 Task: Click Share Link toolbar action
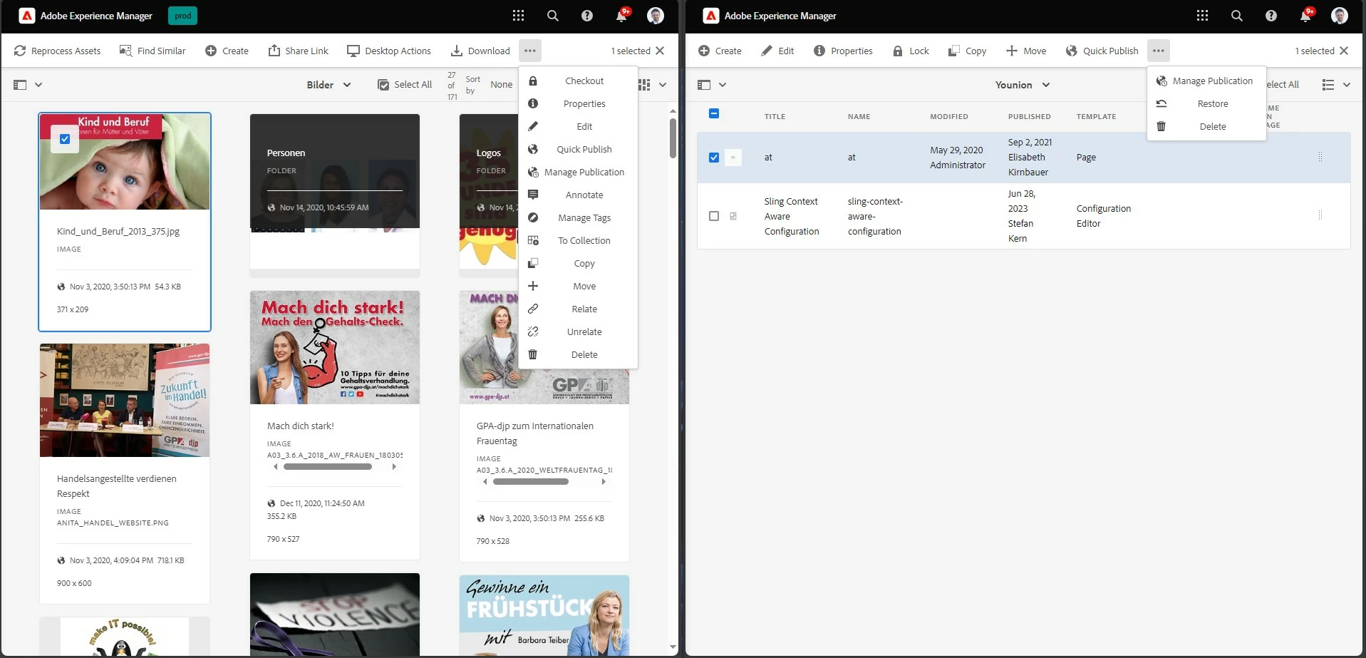(298, 51)
